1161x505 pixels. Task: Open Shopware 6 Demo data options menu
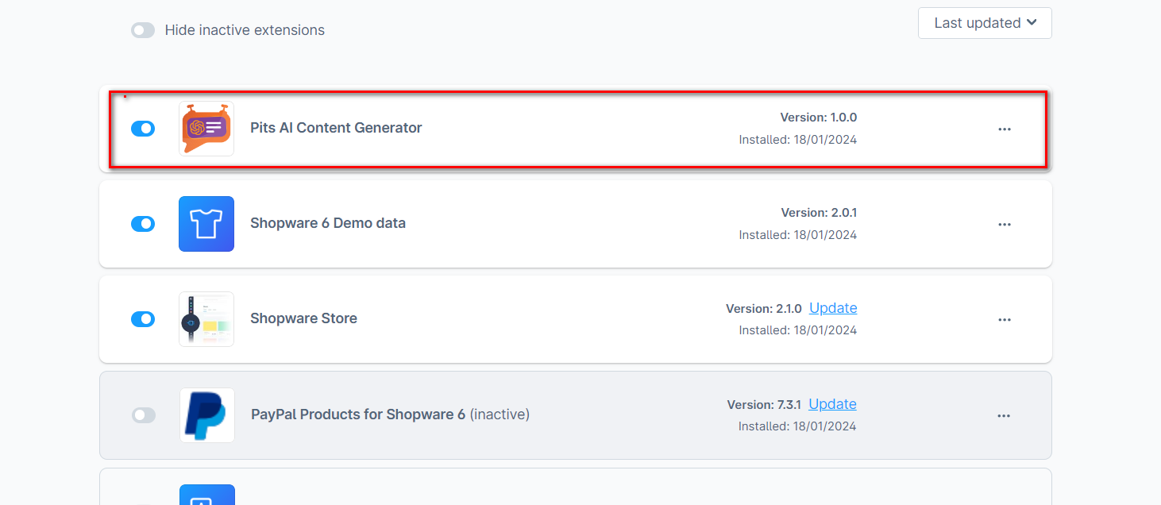coord(1005,225)
